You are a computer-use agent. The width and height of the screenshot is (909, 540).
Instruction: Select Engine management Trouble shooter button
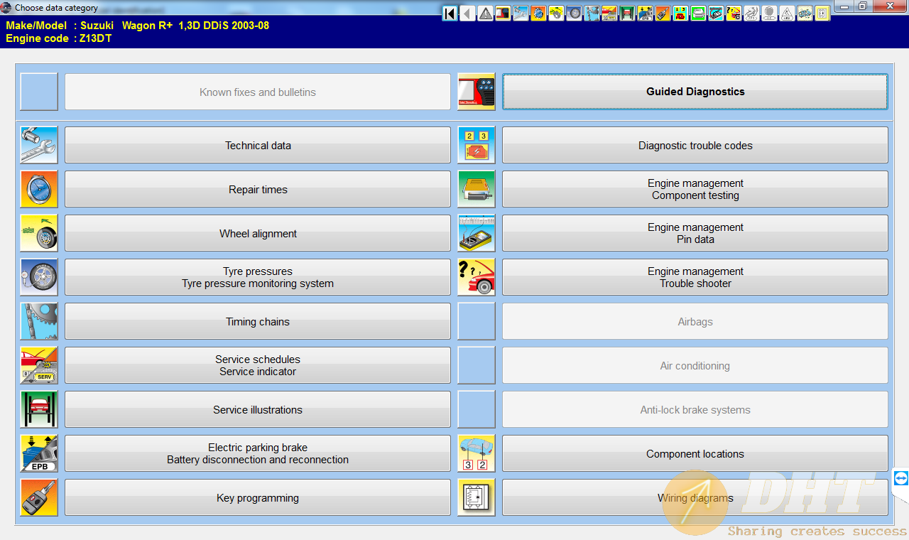[695, 277]
